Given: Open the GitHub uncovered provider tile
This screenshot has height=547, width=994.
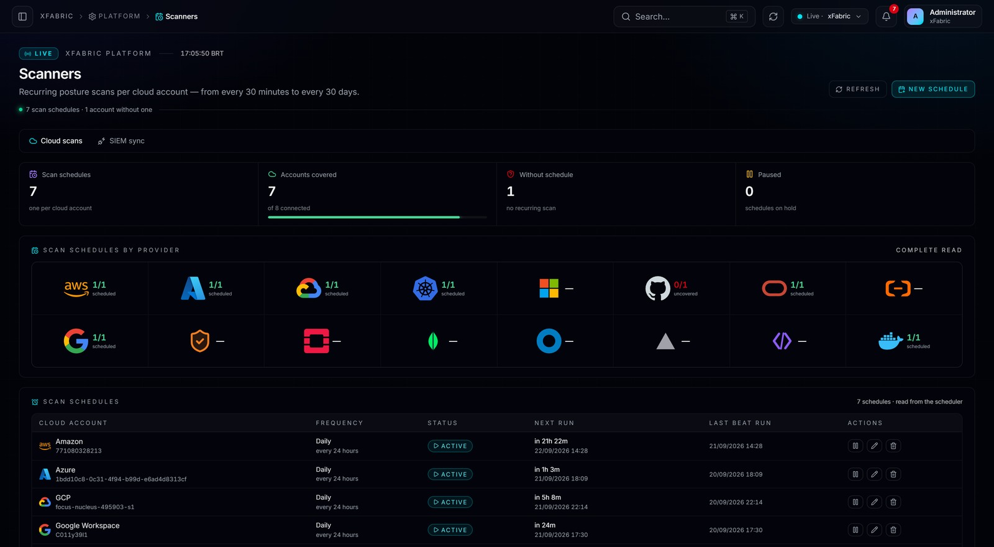Looking at the screenshot, I should point(672,288).
